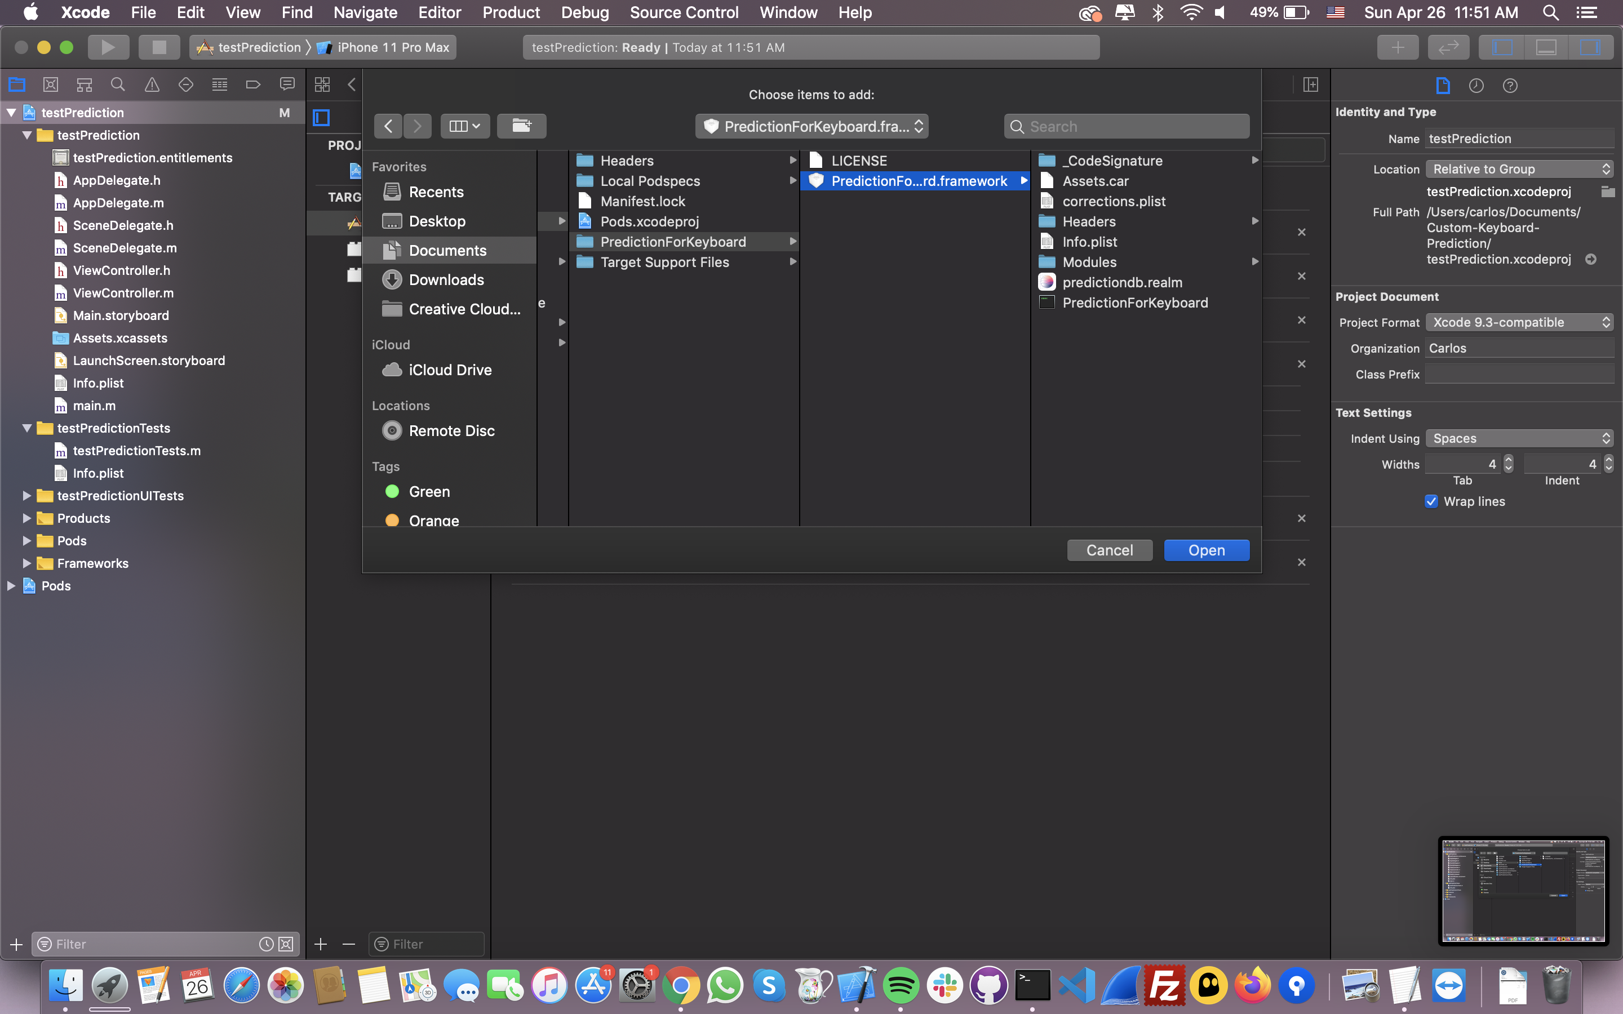Open the Navigate menu

pyautogui.click(x=366, y=12)
